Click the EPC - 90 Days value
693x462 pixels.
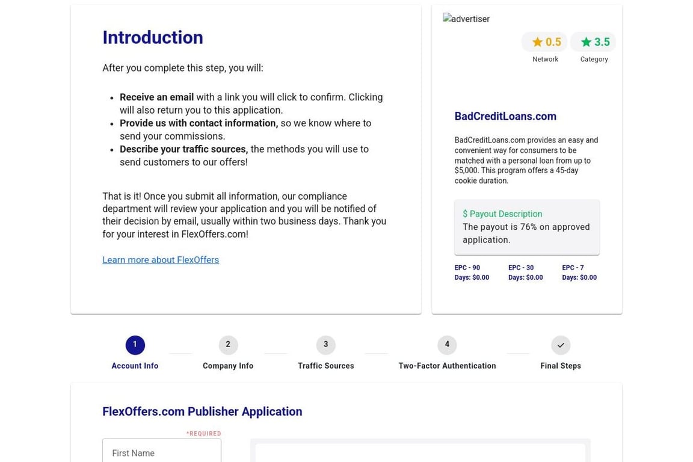tap(472, 273)
